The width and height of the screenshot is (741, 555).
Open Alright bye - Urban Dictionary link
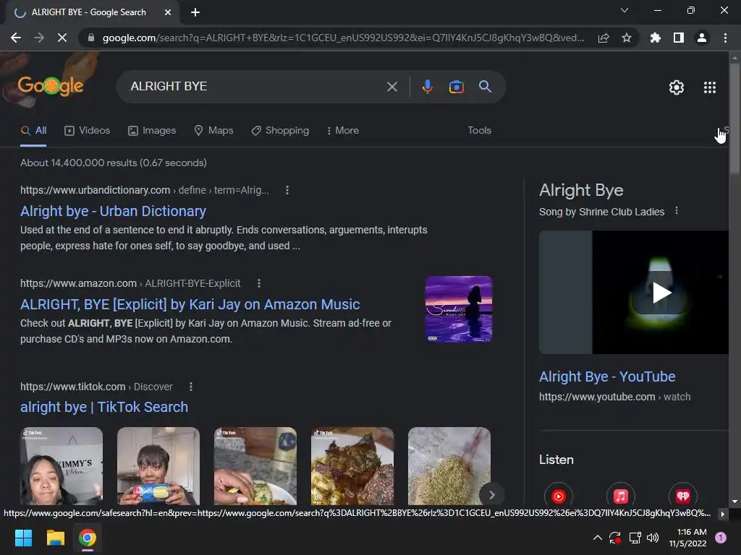[113, 211]
